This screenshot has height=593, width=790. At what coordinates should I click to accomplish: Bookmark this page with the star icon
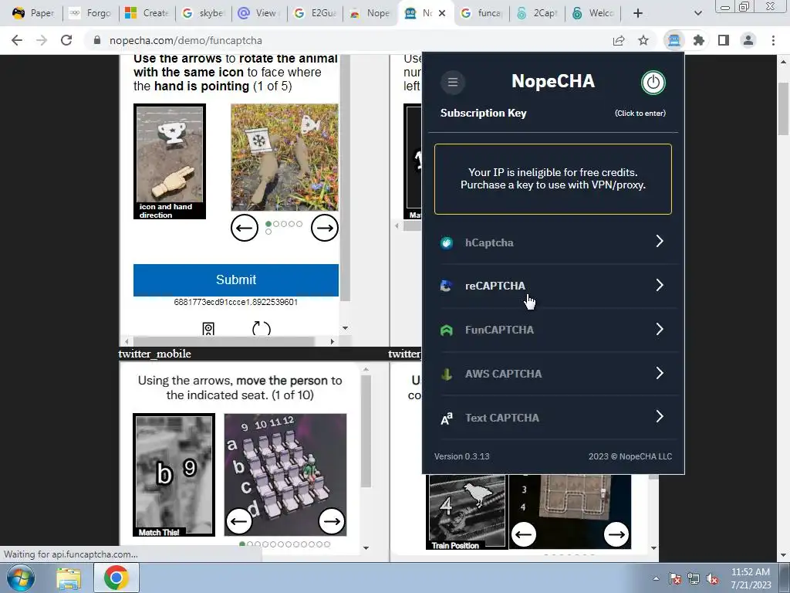(643, 40)
